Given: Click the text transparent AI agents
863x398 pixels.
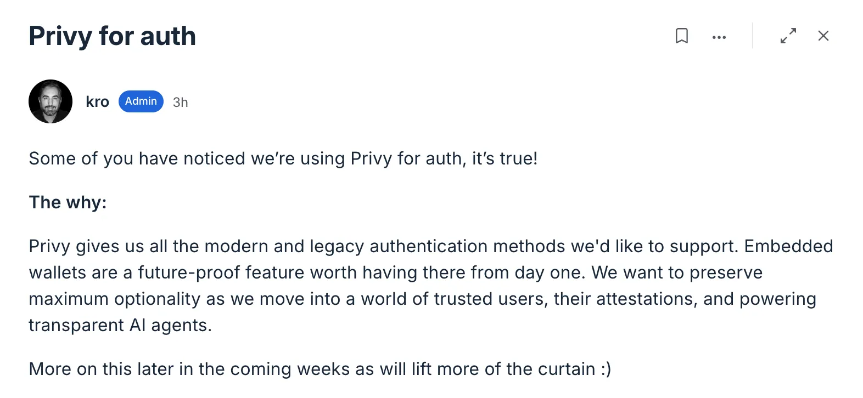Looking at the screenshot, I should coord(120,325).
